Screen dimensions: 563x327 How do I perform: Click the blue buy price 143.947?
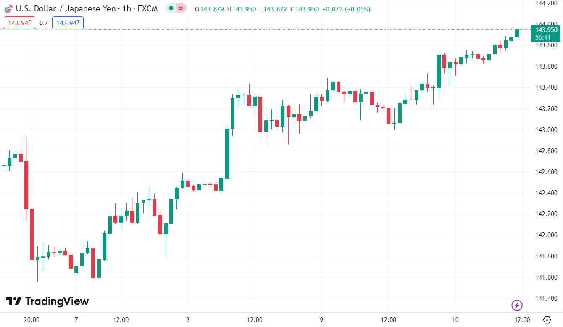click(x=68, y=23)
